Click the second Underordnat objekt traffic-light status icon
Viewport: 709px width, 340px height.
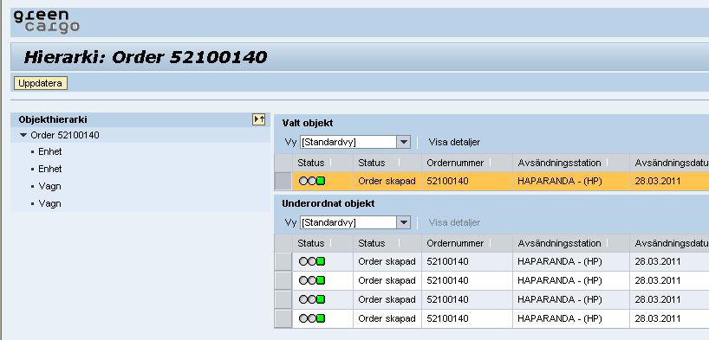(312, 280)
